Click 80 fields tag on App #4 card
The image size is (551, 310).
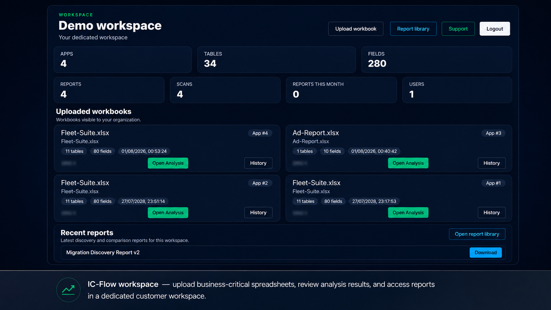coord(102,151)
